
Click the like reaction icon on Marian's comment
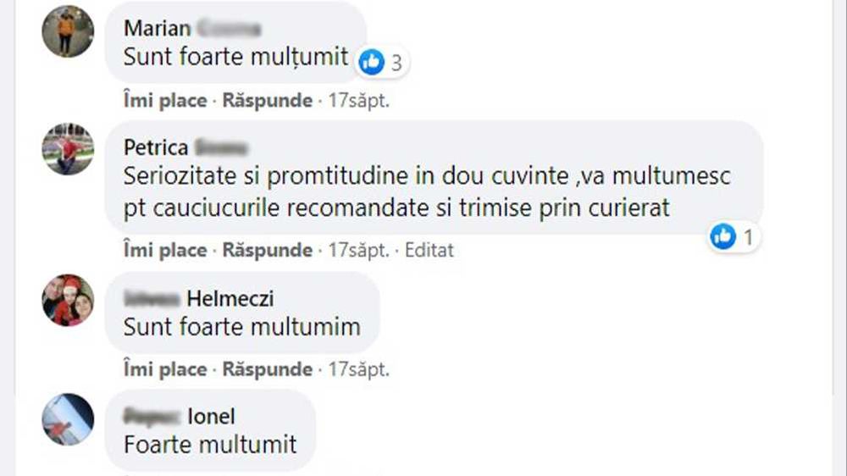click(372, 61)
